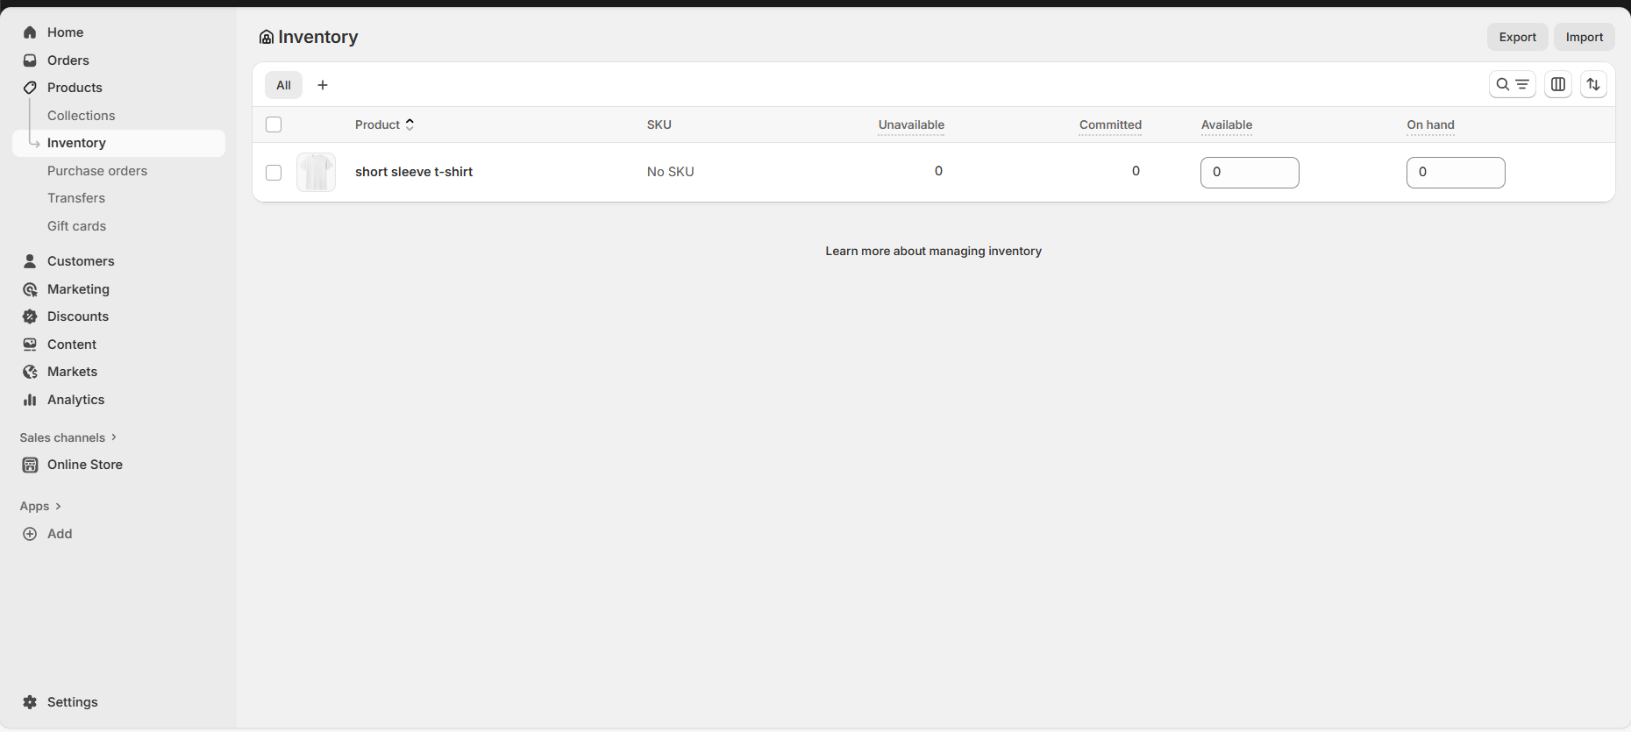Click the Analytics bar chart icon
The image size is (1631, 732).
click(x=30, y=400)
